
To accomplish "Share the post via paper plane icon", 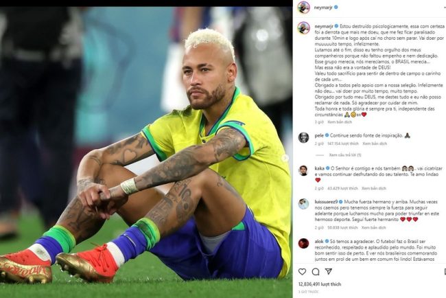I will [x=329, y=271].
